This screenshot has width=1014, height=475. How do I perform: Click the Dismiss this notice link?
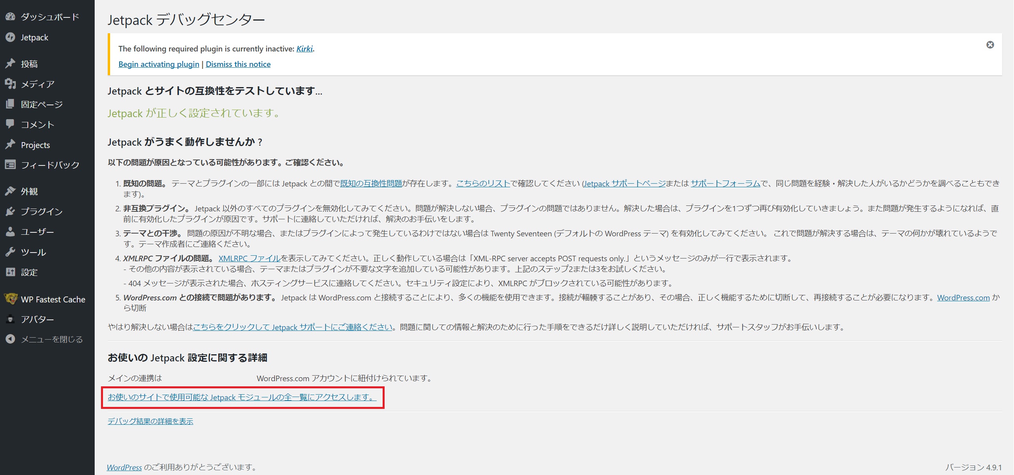(x=238, y=64)
